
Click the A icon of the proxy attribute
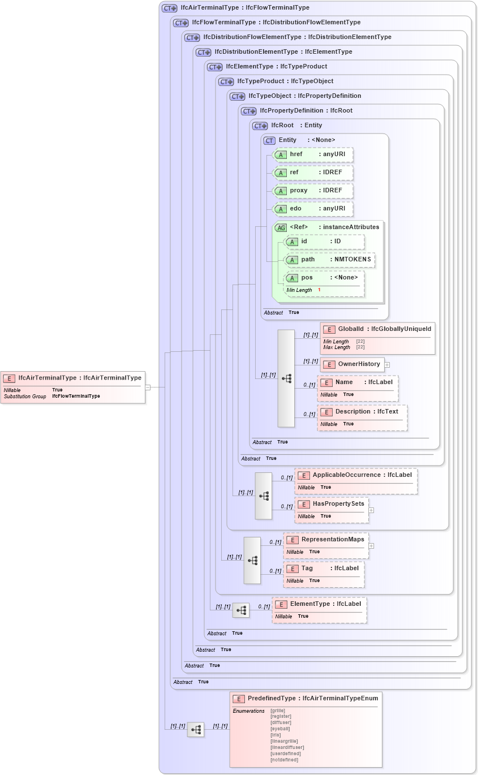[280, 191]
